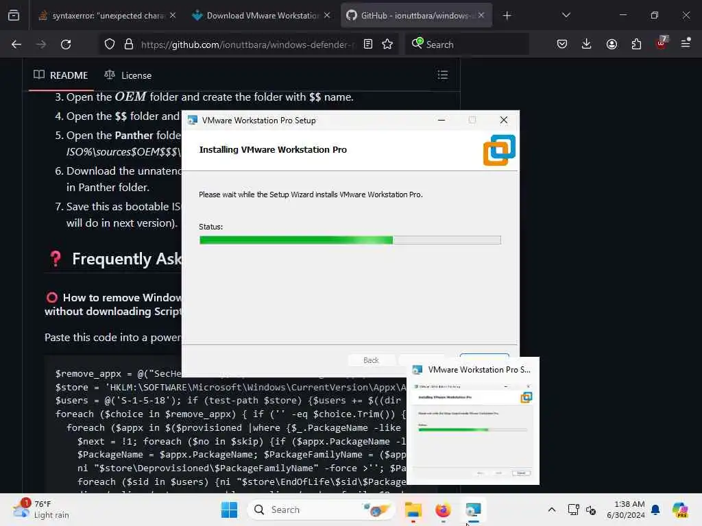Click the VMware setup progress bar

[x=350, y=240]
